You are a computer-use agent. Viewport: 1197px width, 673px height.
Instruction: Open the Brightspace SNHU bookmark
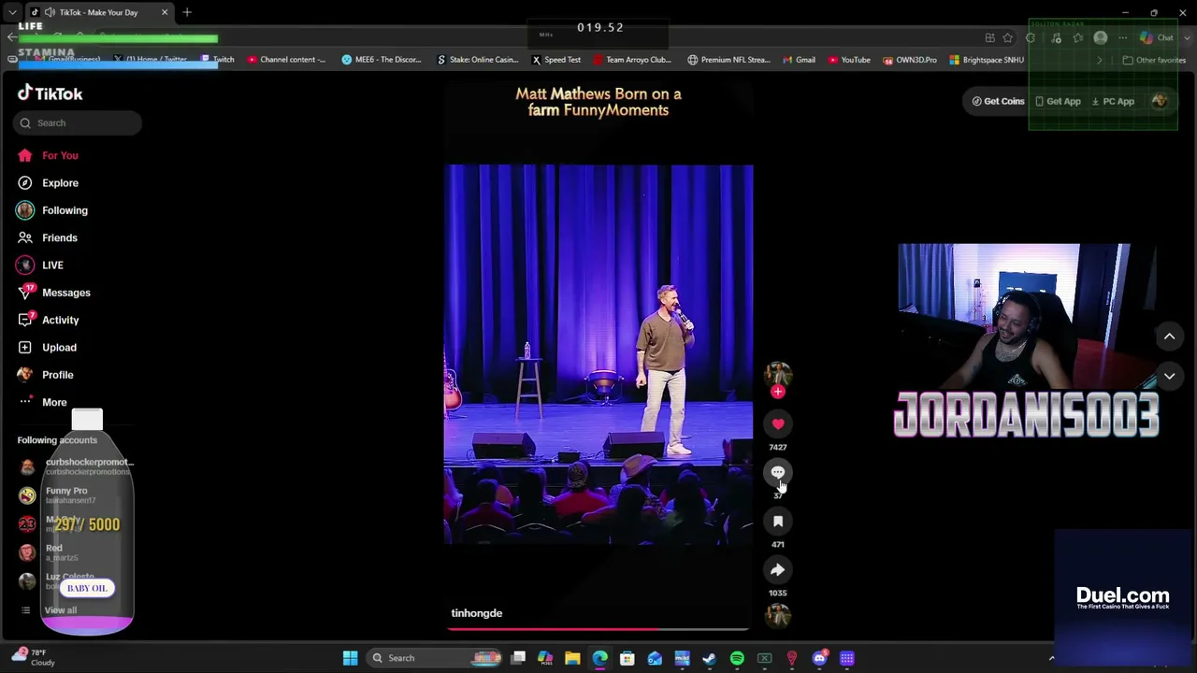[987, 60]
